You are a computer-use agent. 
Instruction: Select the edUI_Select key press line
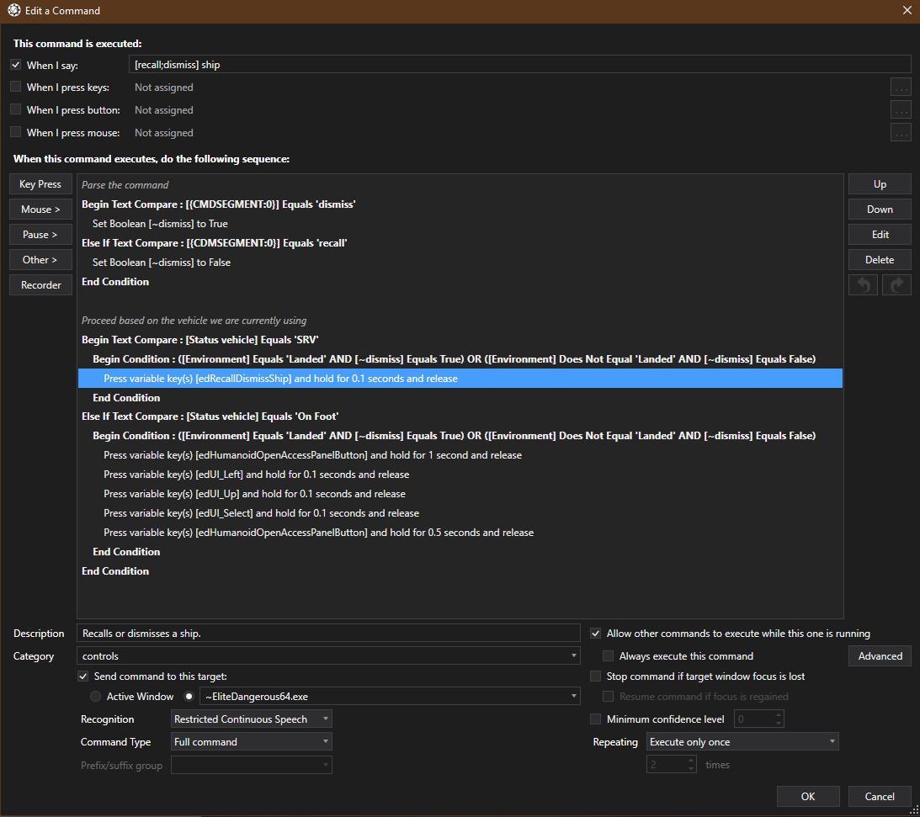pyautogui.click(x=460, y=513)
